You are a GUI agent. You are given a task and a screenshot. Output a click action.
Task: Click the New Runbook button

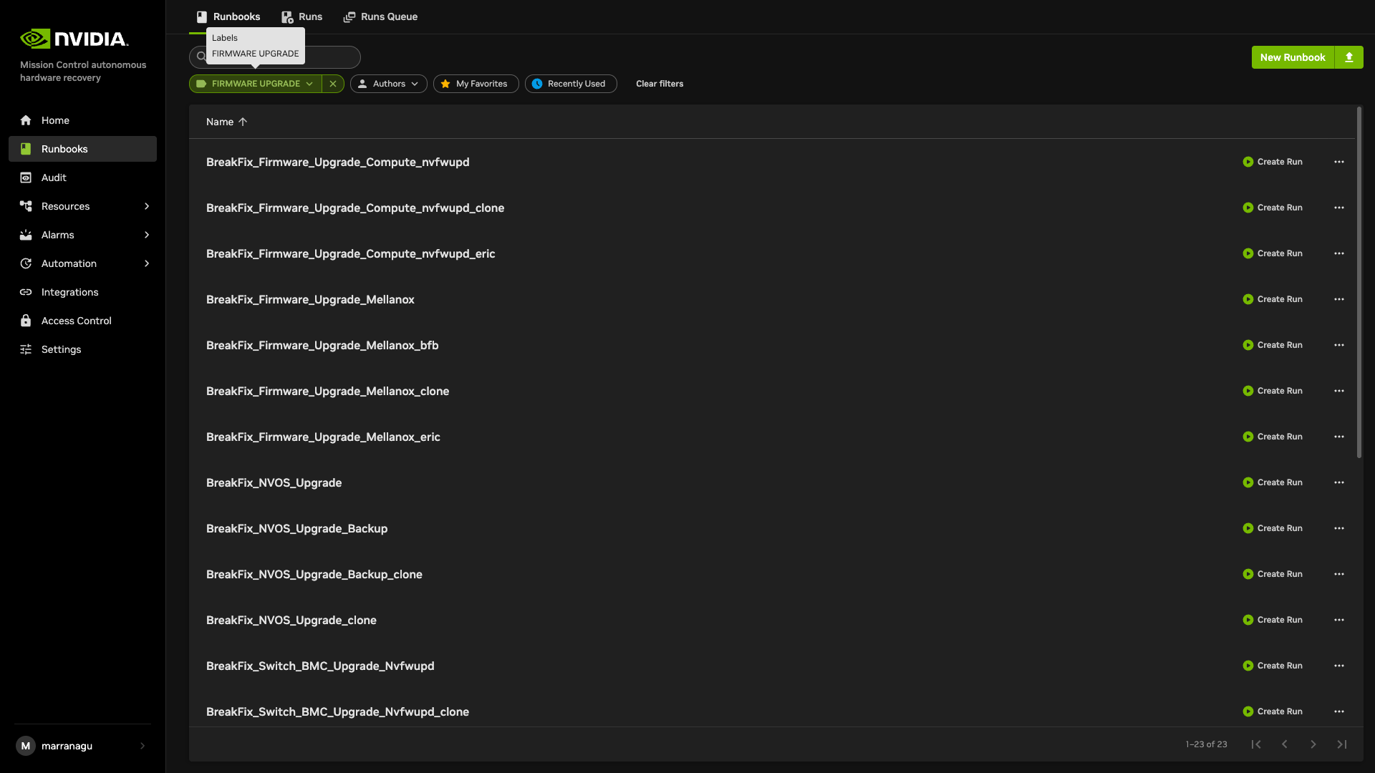tap(1293, 57)
